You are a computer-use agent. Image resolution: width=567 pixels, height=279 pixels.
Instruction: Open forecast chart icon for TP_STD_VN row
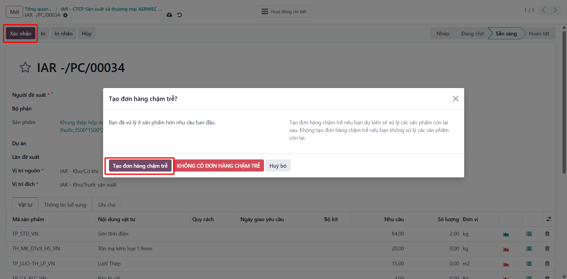(x=506, y=234)
